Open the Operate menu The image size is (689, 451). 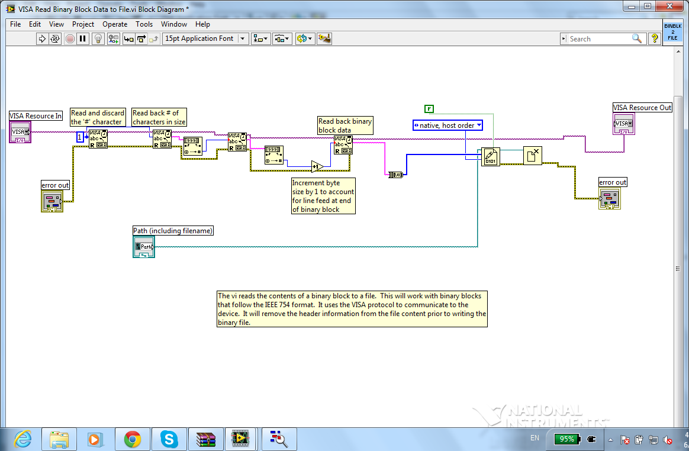pos(115,24)
